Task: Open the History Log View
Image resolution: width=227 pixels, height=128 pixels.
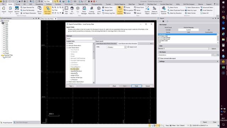Action: pyautogui.click(x=109, y=13)
